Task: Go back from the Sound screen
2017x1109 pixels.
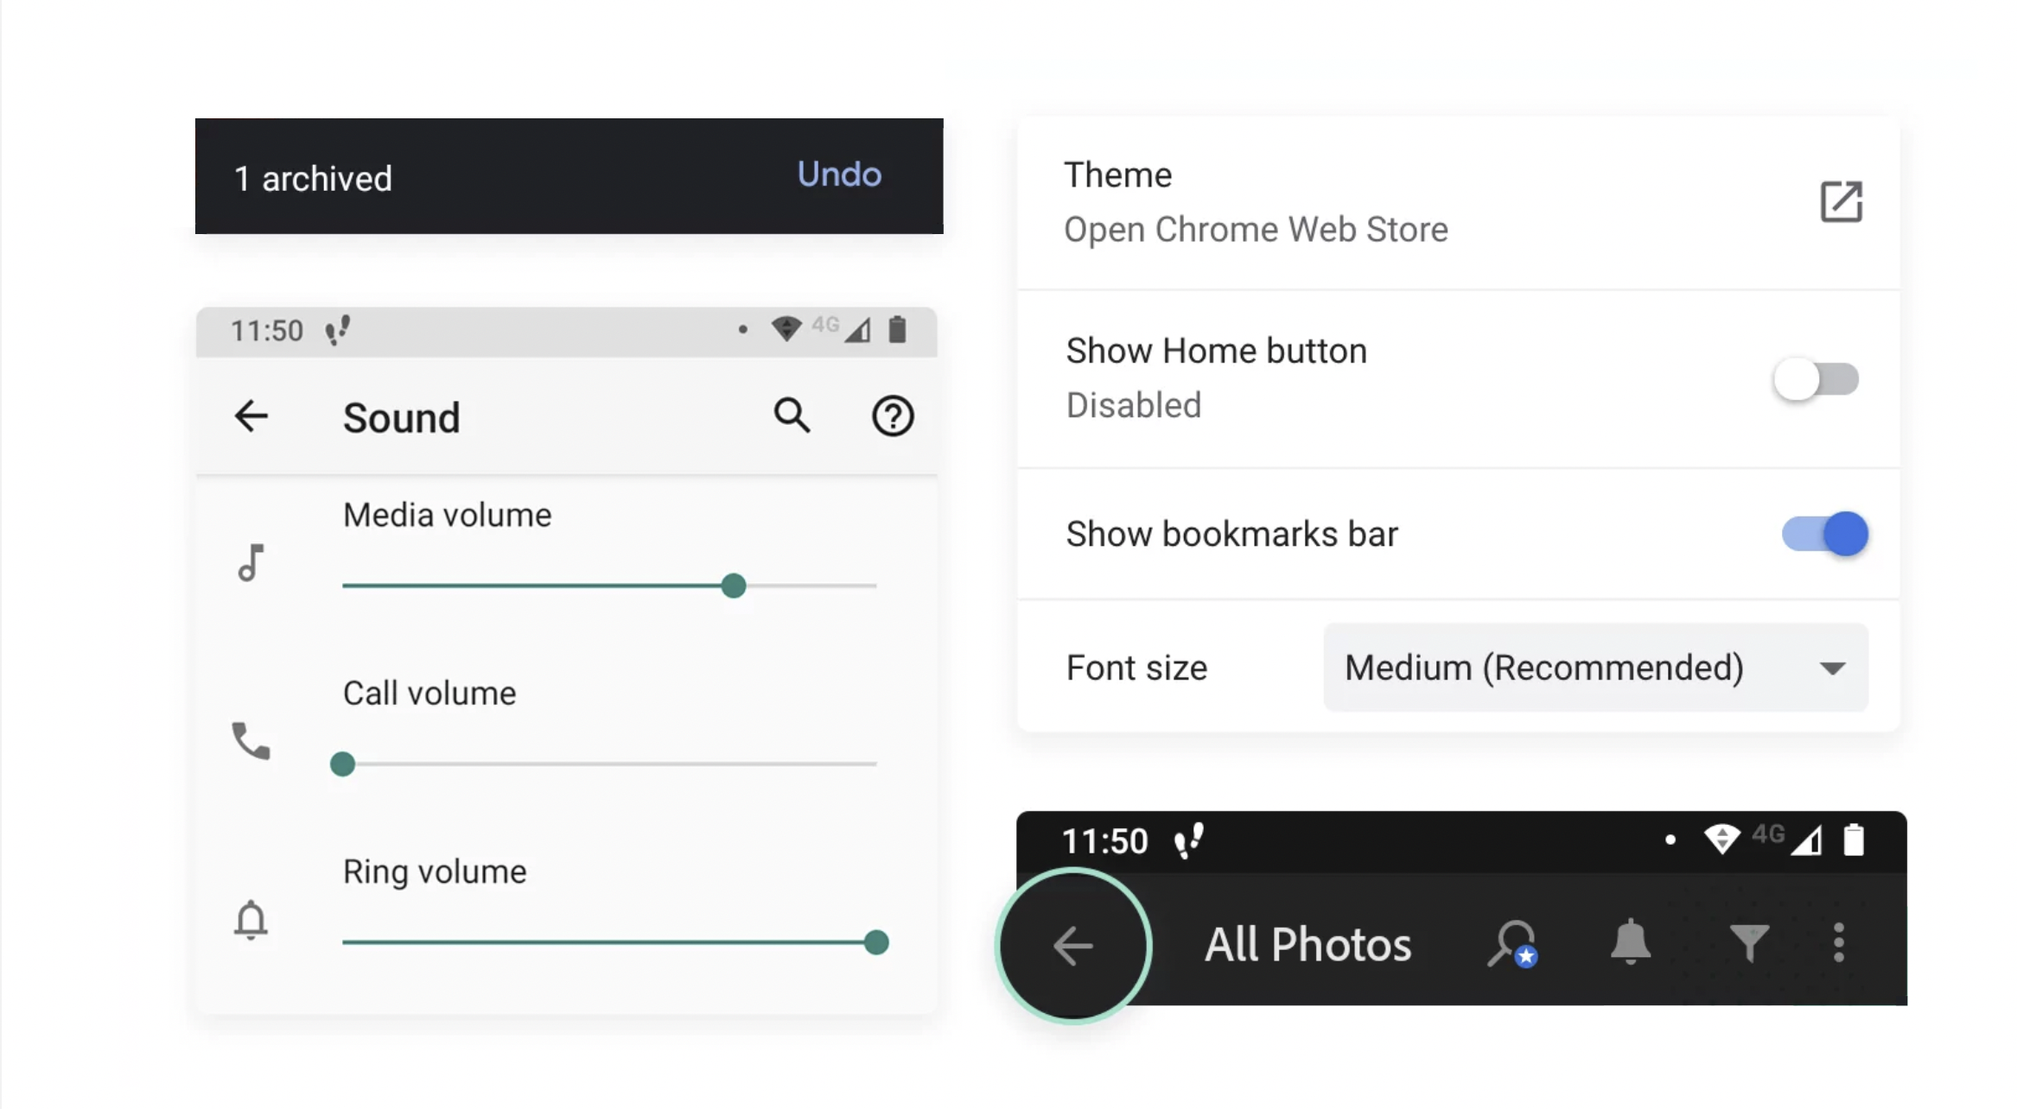Action: tap(251, 416)
